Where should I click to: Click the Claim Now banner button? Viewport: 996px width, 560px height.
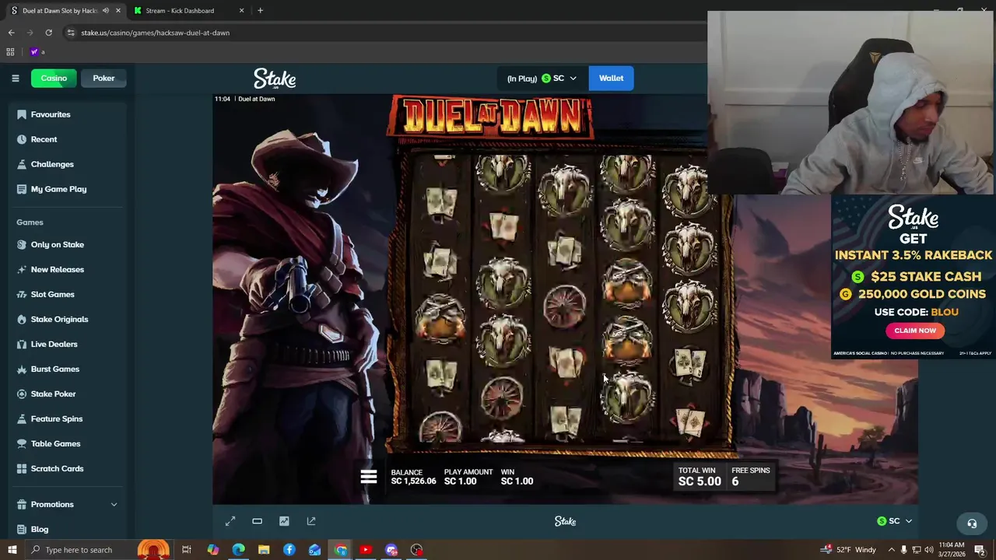point(914,331)
